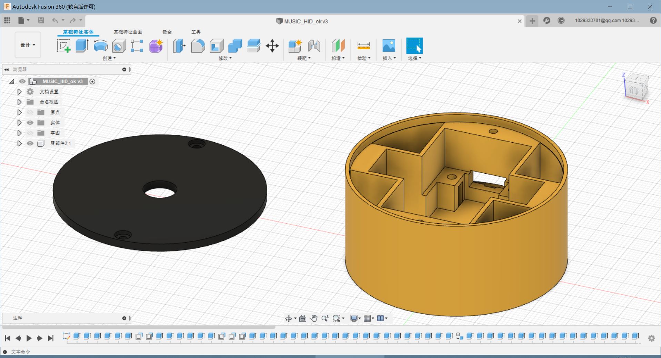The height and width of the screenshot is (358, 661).
Task: Jump to timeline end
Action: 51,338
